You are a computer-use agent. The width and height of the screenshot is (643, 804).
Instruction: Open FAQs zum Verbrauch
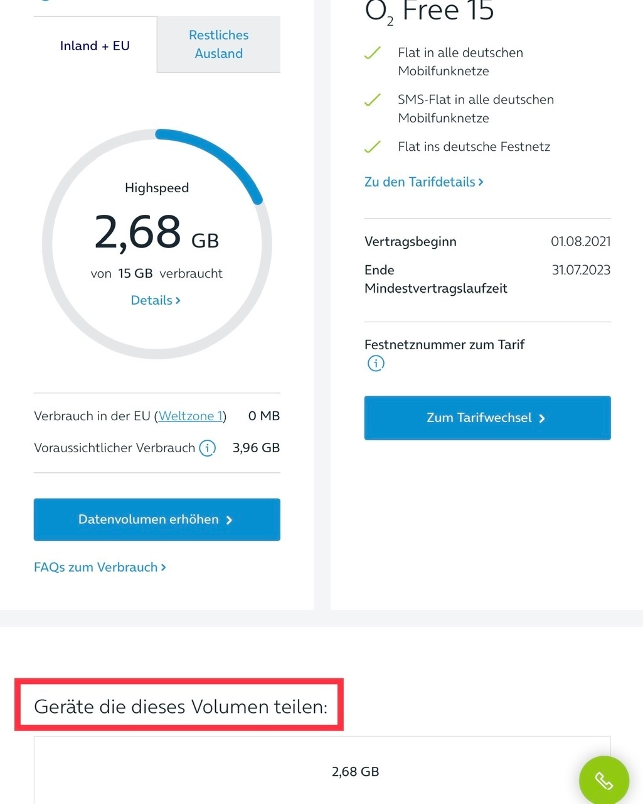point(100,567)
